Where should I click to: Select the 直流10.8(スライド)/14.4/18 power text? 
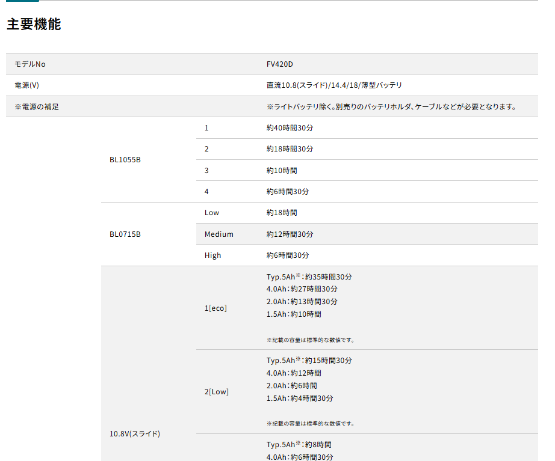[334, 85]
